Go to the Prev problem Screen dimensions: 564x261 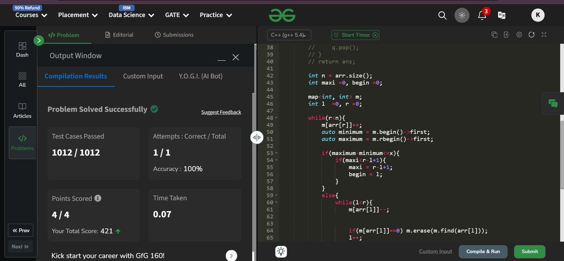21,230
